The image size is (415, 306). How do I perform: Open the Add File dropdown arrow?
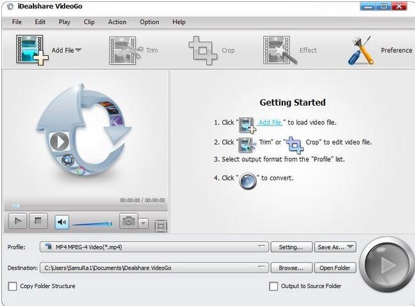[78, 50]
